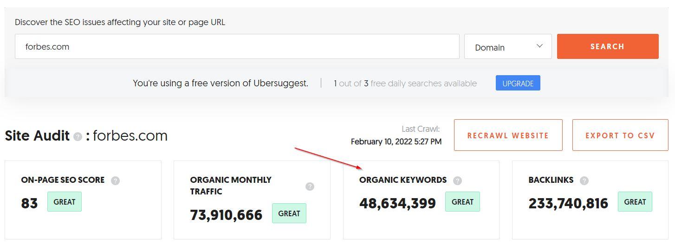Image resolution: width=675 pixels, height=245 pixels.
Task: Click the Site Audit forbes.com title
Action: (86, 135)
